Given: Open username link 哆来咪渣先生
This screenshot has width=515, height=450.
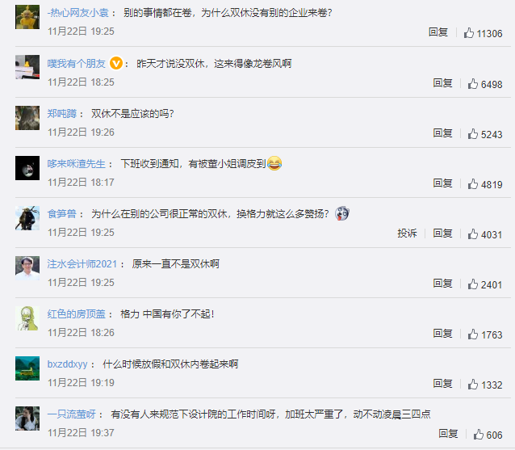Looking at the screenshot, I should pyautogui.click(x=76, y=164).
